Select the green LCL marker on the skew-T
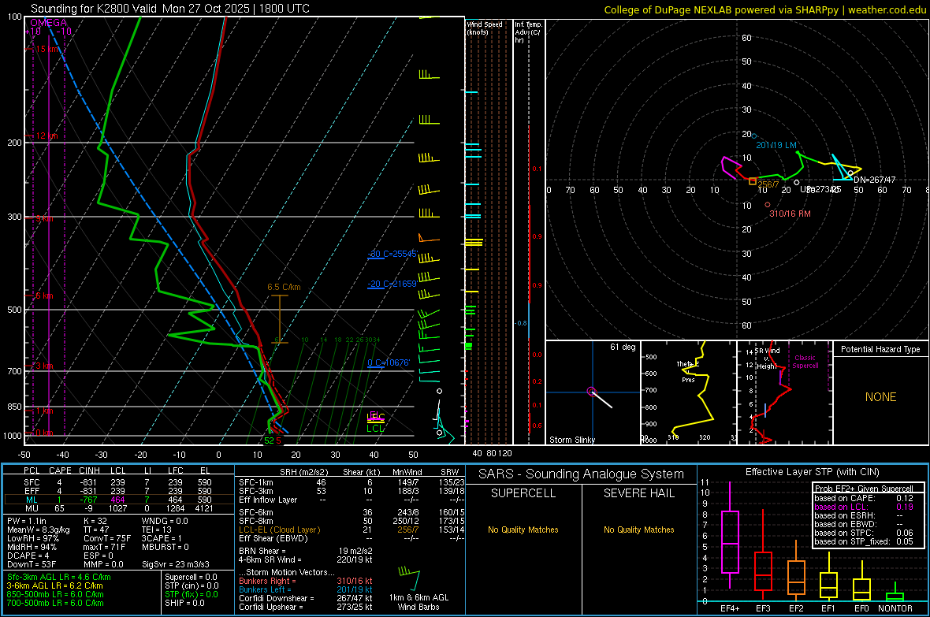930x617 pixels. pos(375,429)
